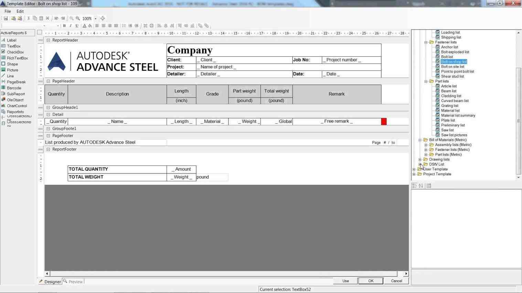Expand the User Template node
Viewport: 522px width, 293px height.
pos(414,169)
